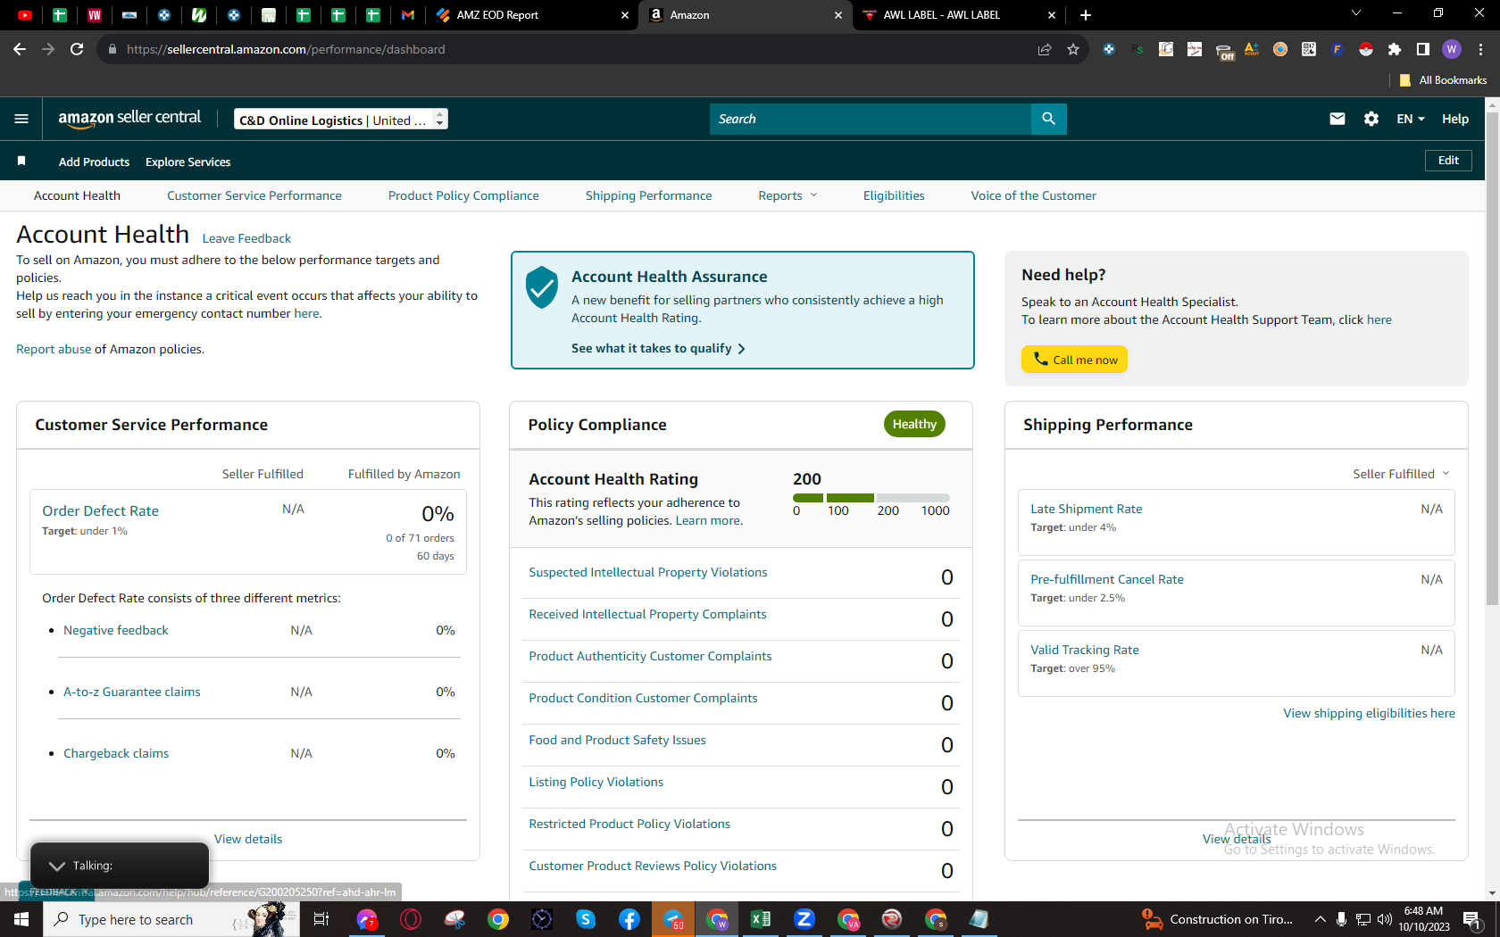1500x937 pixels.
Task: Open the pinned Gmail tab
Action: [408, 15]
